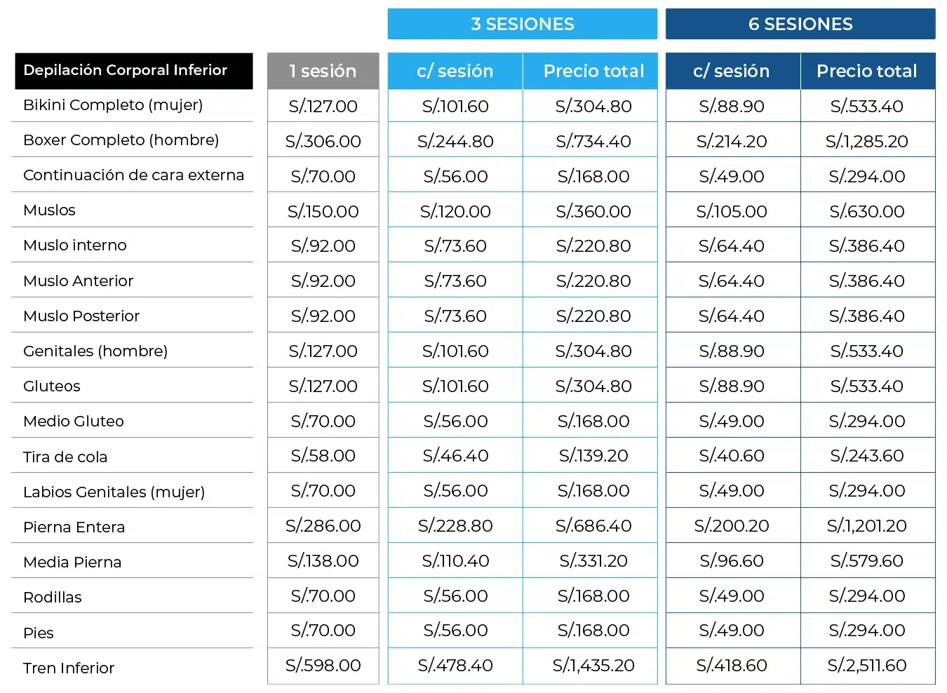Select the Bikini Completo (mujer) row label
Viewport: 947px width, 693px height.
pyautogui.click(x=113, y=105)
